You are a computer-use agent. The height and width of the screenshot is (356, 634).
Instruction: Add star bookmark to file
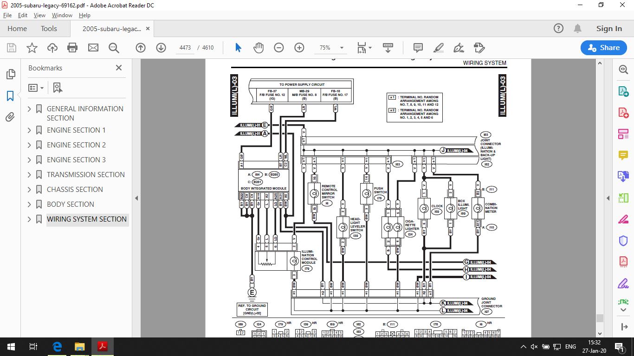32,48
